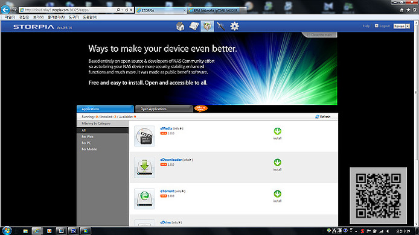This screenshot has height=235, width=419.
Task: Click the Help link in header
Action: [366, 26]
